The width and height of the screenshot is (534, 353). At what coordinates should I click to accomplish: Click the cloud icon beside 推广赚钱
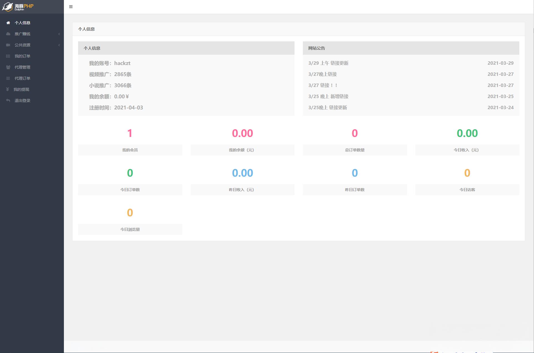[8, 34]
